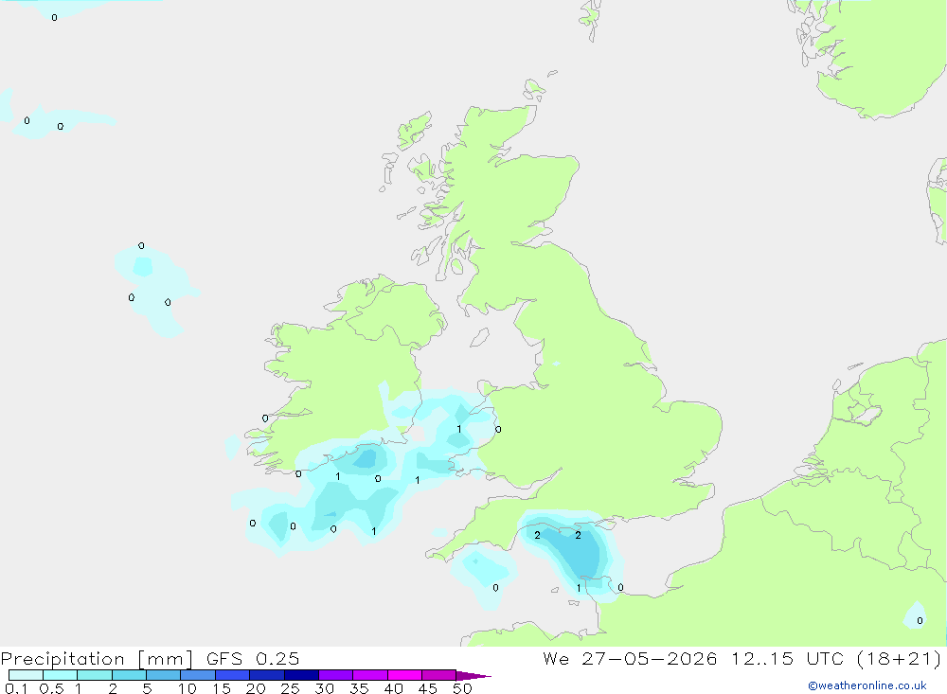Pick the 40–45 mm magenta legend swatch
Screen dimensions: 947x694
tap(404, 675)
